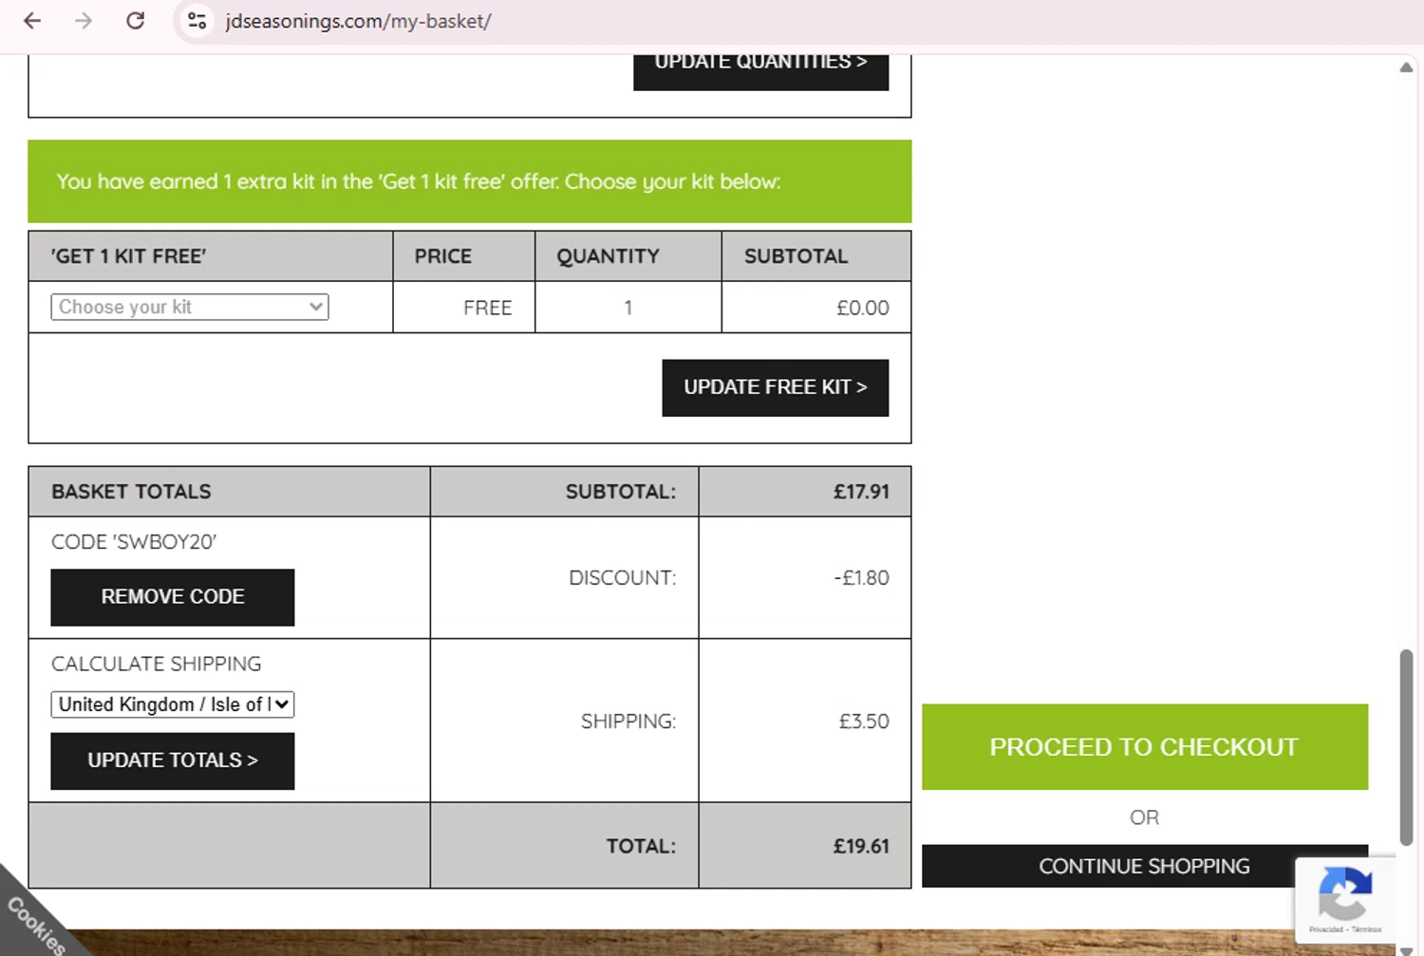This screenshot has height=956, width=1424.
Task: View site information icon in address bar
Action: click(197, 21)
